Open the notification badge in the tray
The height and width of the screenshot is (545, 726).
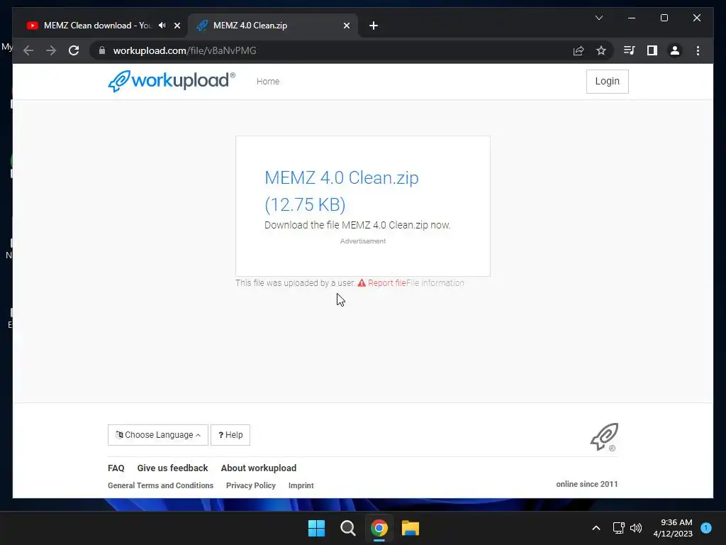706,527
